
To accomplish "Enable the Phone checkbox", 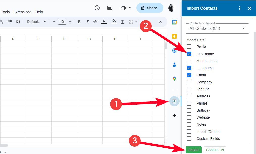I will [x=189, y=103].
